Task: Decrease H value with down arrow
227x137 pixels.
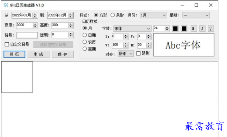Action: coord(149,46)
